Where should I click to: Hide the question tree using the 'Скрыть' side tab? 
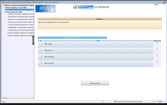point(33,40)
